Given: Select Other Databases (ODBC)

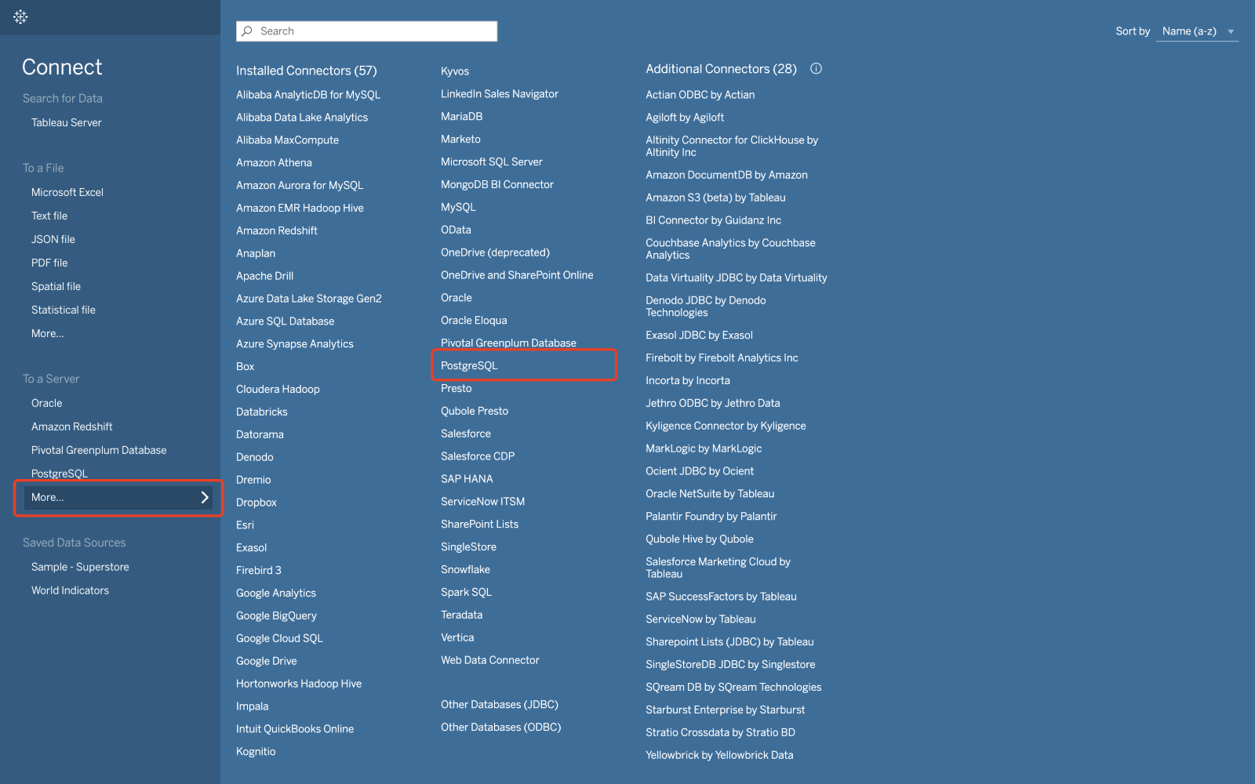Looking at the screenshot, I should tap(501, 727).
